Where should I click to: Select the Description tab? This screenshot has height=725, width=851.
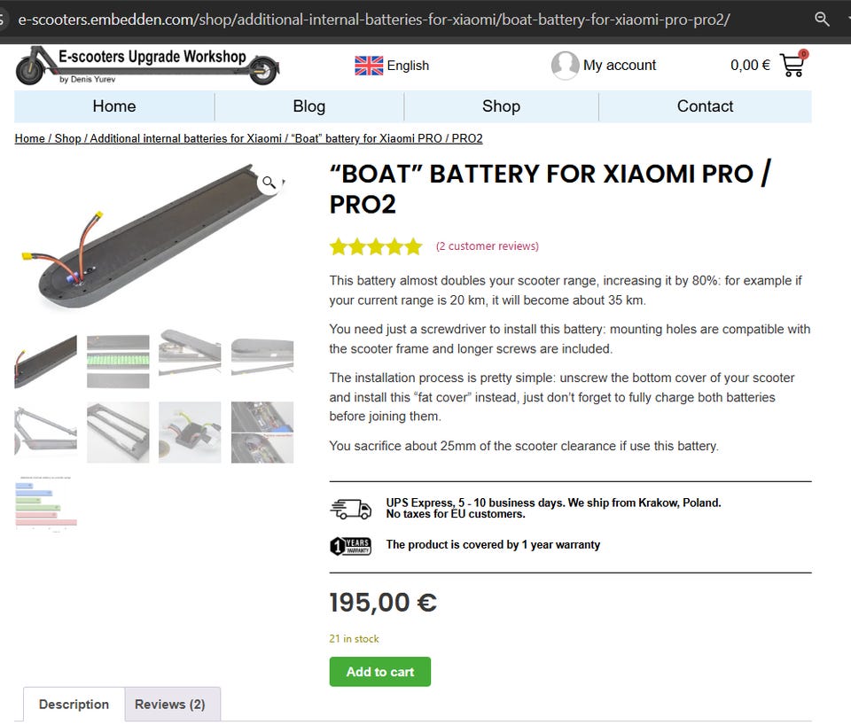click(74, 705)
